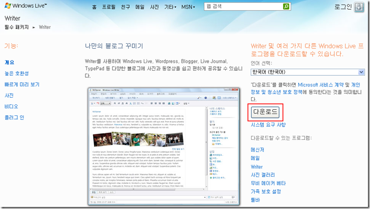Open the 비디오 feature link

(x=11, y=106)
